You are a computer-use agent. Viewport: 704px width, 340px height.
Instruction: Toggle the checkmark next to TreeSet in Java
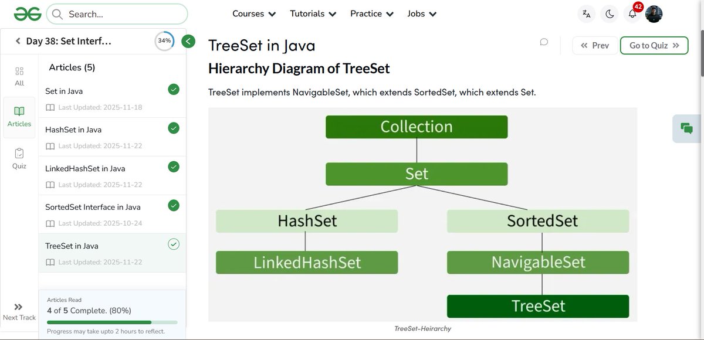(x=173, y=244)
